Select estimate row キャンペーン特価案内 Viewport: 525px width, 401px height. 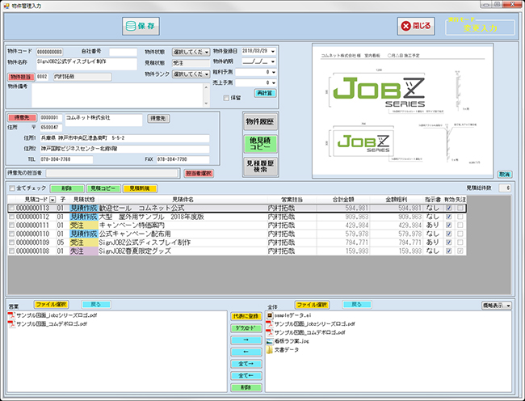237,226
